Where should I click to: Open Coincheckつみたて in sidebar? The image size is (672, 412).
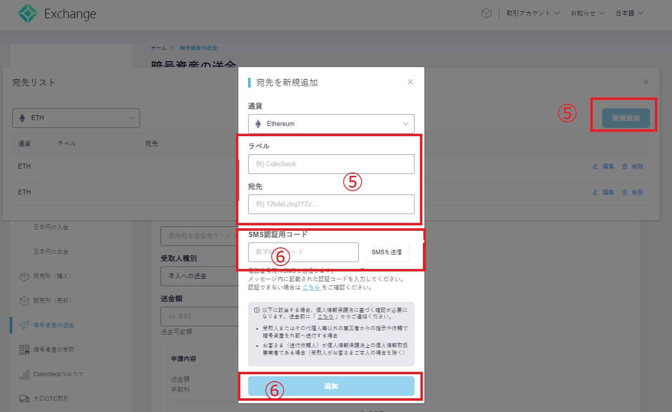click(x=59, y=374)
